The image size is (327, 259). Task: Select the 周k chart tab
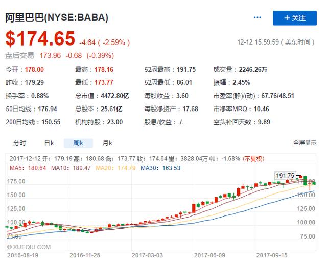pos(78,143)
